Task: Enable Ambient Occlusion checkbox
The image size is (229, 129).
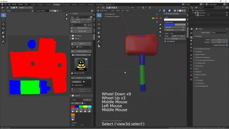Action: pyautogui.click(x=196, y=49)
